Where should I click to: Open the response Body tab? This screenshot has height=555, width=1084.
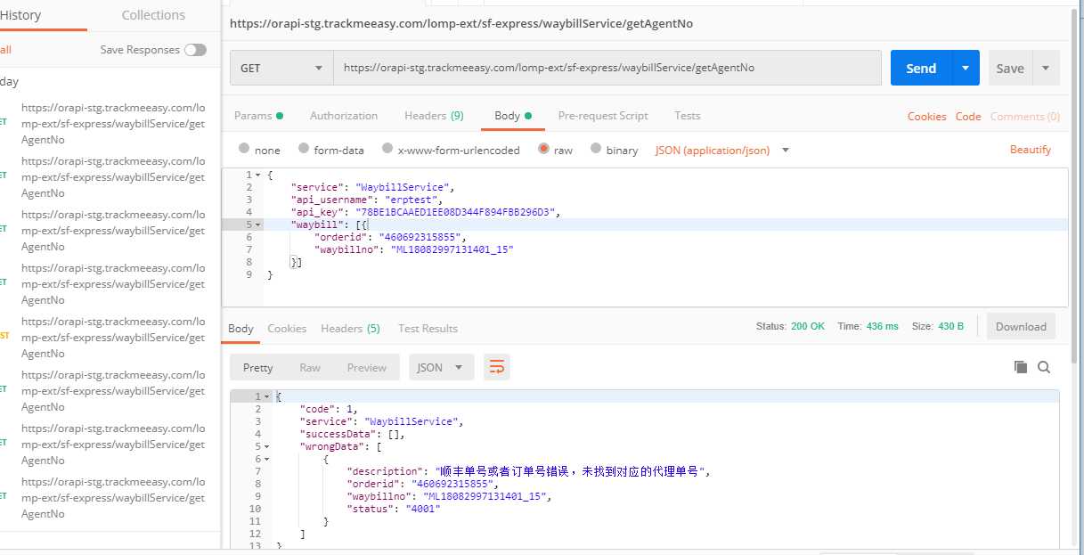pyautogui.click(x=240, y=329)
